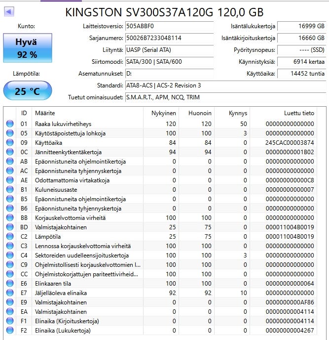
Task: Select the Korjauskelvottomia virheitä attribute text
Action: pyautogui.click(x=71, y=218)
